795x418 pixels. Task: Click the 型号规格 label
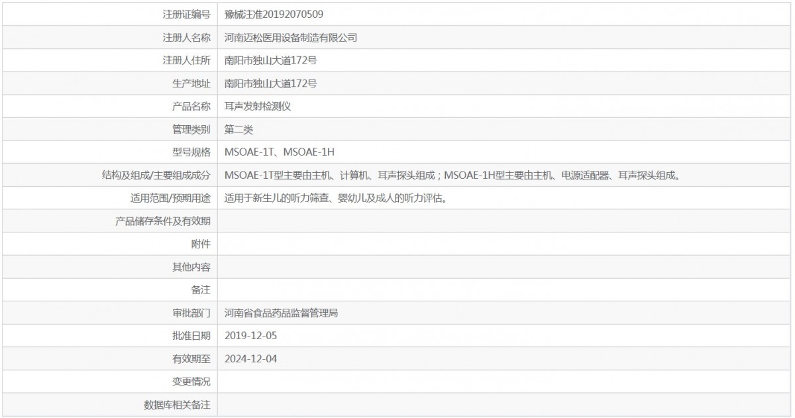coord(191,152)
